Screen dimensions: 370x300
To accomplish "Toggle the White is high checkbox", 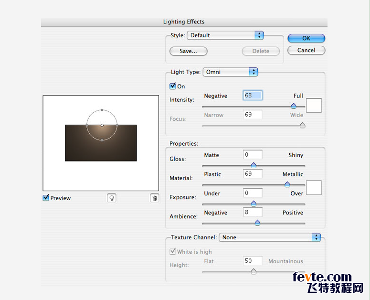I will 172,251.
